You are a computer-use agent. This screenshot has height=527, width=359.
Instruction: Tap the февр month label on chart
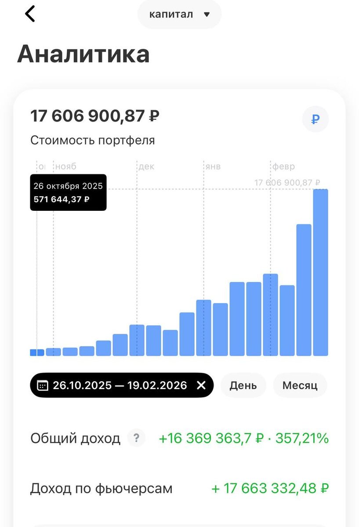tap(284, 166)
